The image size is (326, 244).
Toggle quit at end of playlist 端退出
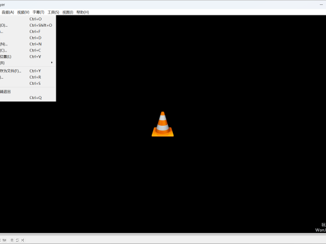tap(28, 92)
